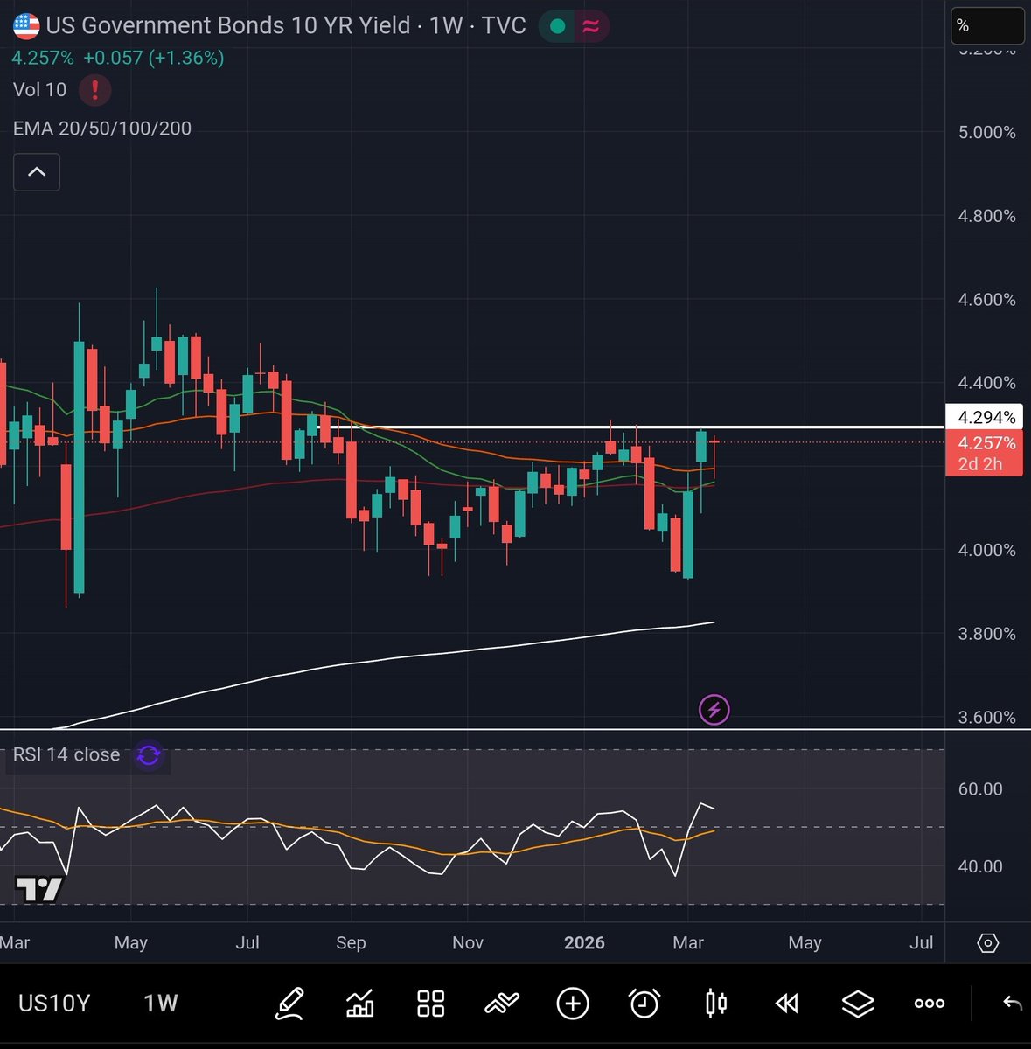
Task: Open chart settings hexagon icon
Action: (987, 943)
